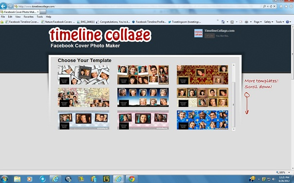Expand the Print command dropdown arrow
Image resolution: width=294 pixels, height=183 pixels.
(251, 22)
